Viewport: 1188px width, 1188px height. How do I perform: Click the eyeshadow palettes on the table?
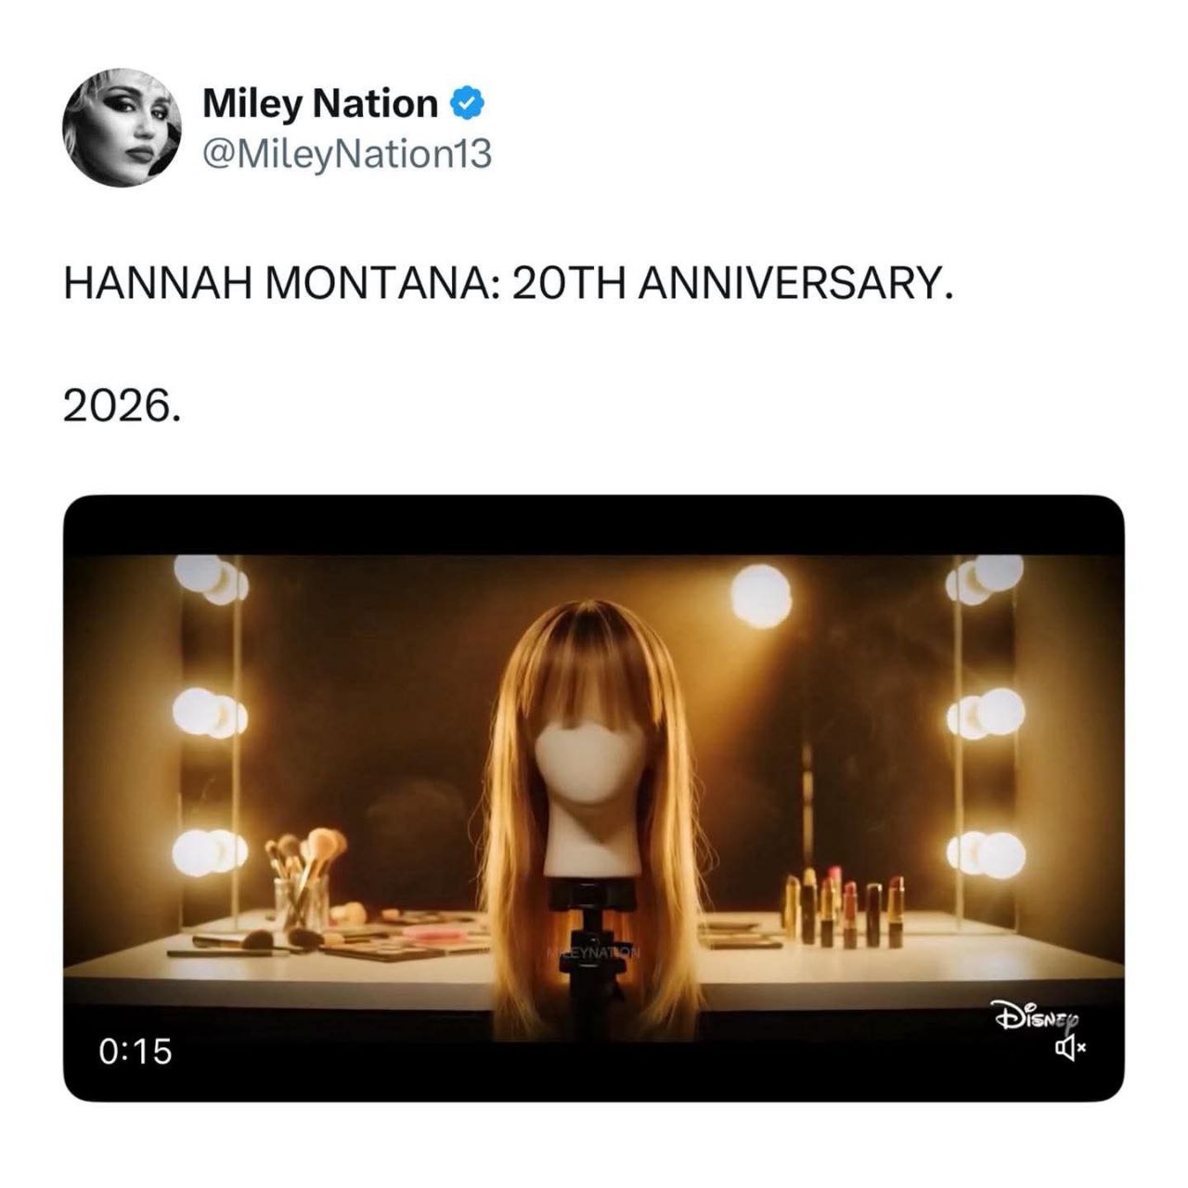[408, 936]
